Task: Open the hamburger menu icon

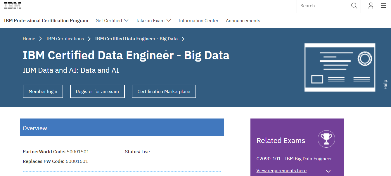Action: [x=383, y=6]
